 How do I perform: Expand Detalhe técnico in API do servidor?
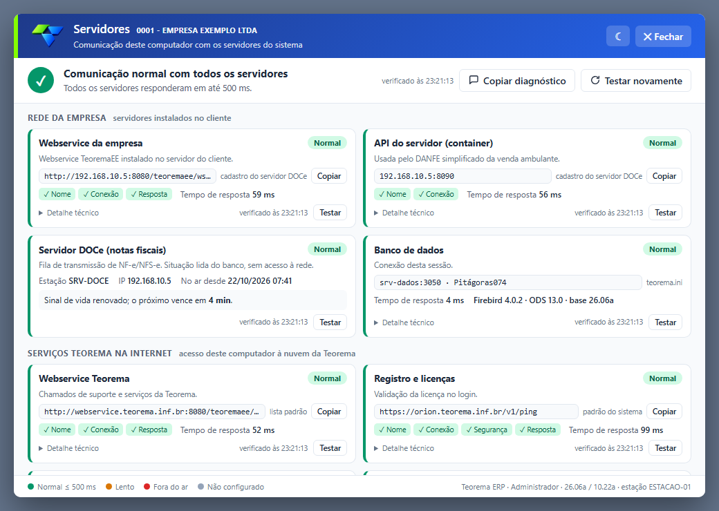coord(404,213)
